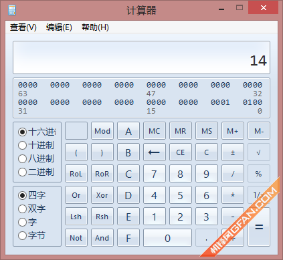Click hex digit E button
Image resolution: width=283 pixels, height=260 pixels.
(128, 217)
